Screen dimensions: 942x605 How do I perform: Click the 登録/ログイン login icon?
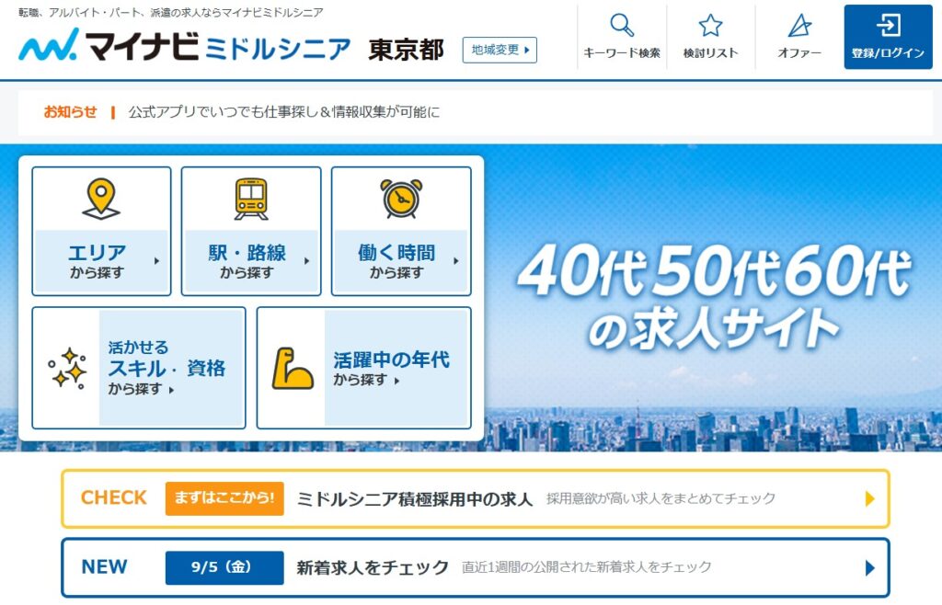pos(888,26)
